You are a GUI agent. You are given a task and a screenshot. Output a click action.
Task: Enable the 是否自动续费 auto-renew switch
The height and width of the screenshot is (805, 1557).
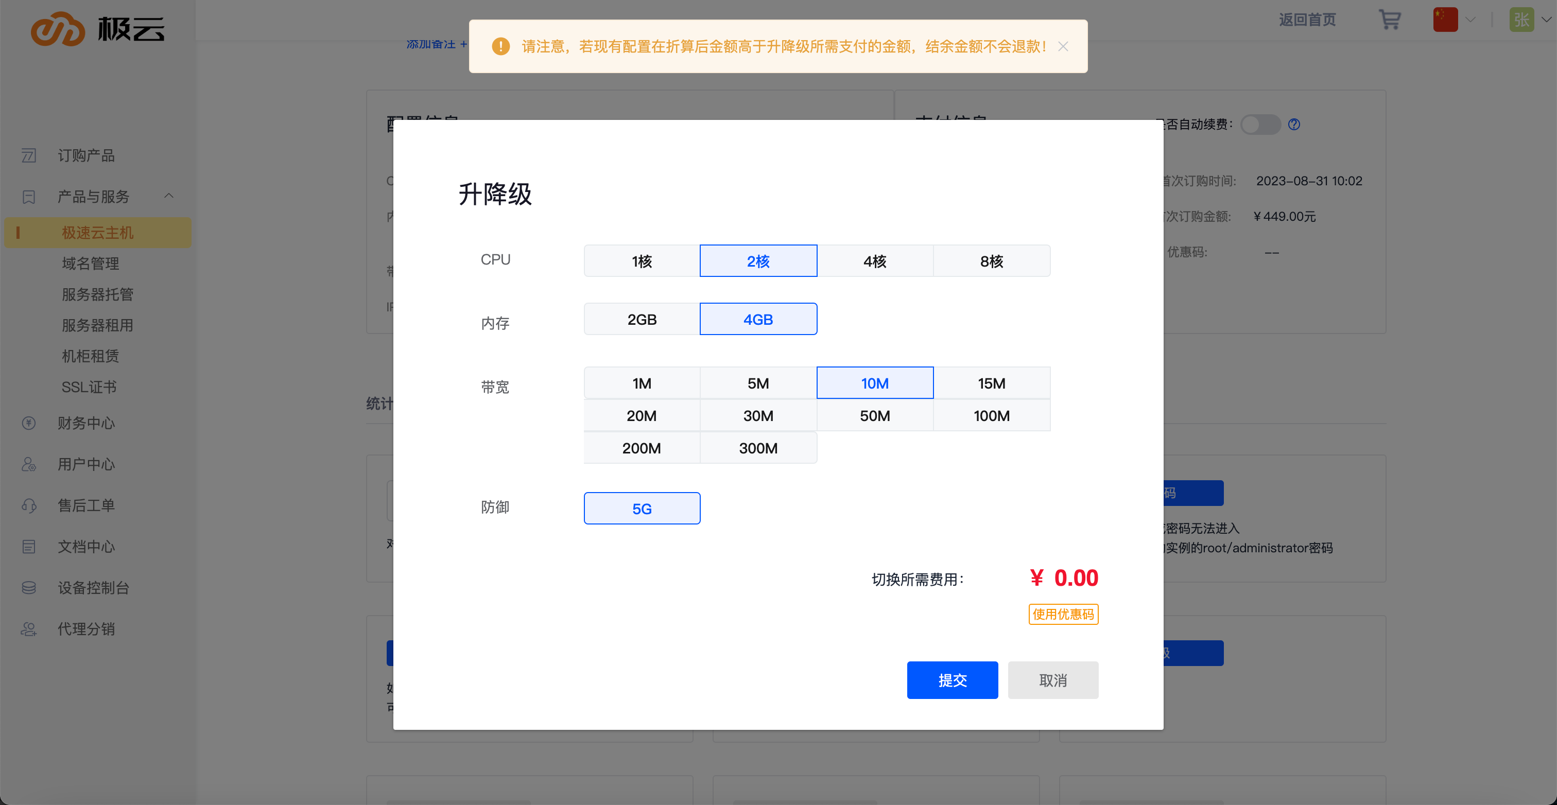1261,125
